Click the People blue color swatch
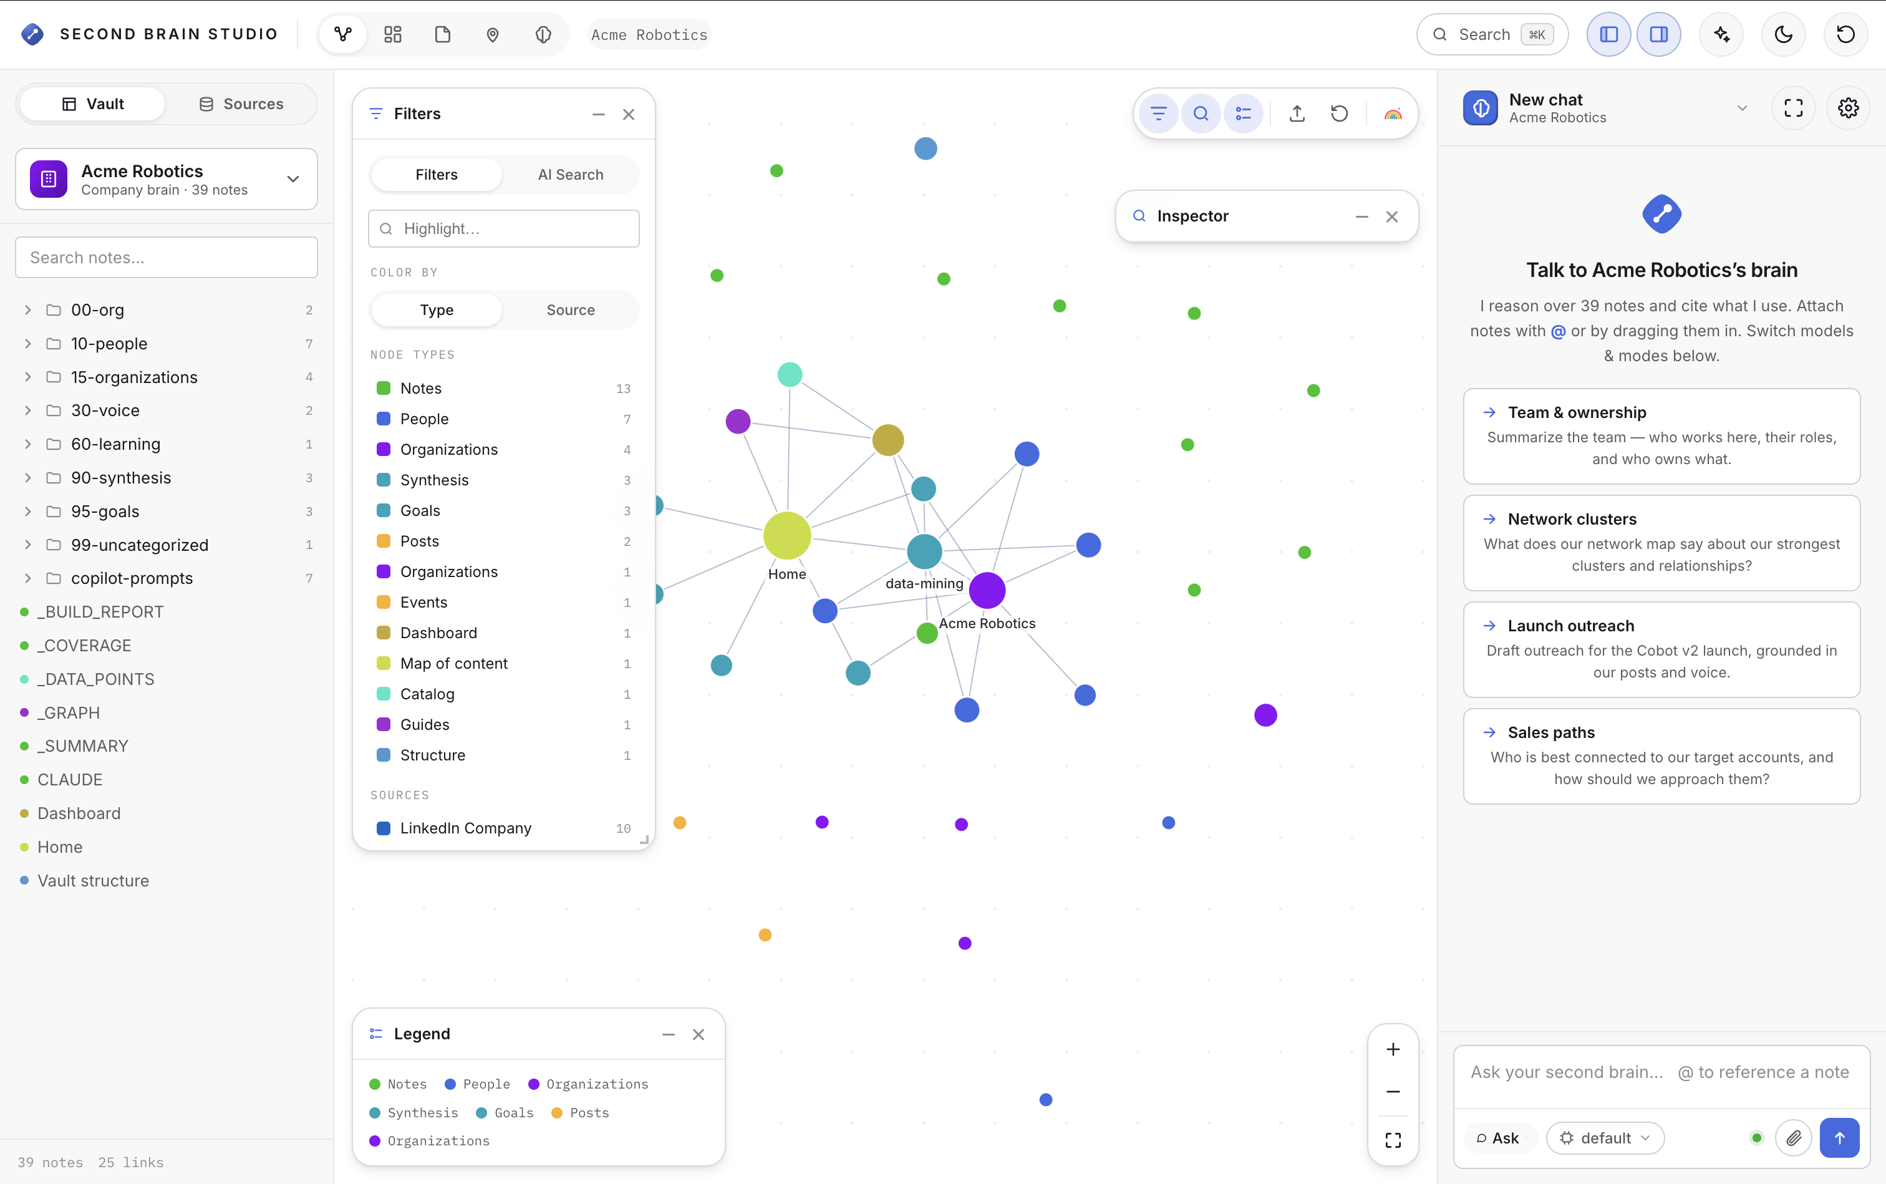 (x=384, y=419)
